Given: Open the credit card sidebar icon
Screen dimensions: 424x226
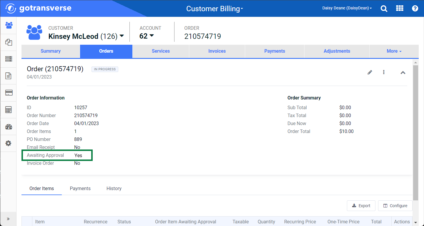Looking at the screenshot, I should [9, 93].
